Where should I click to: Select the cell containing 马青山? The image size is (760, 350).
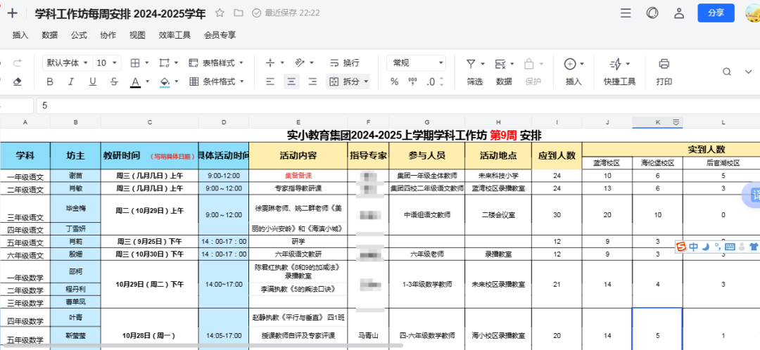(368, 336)
